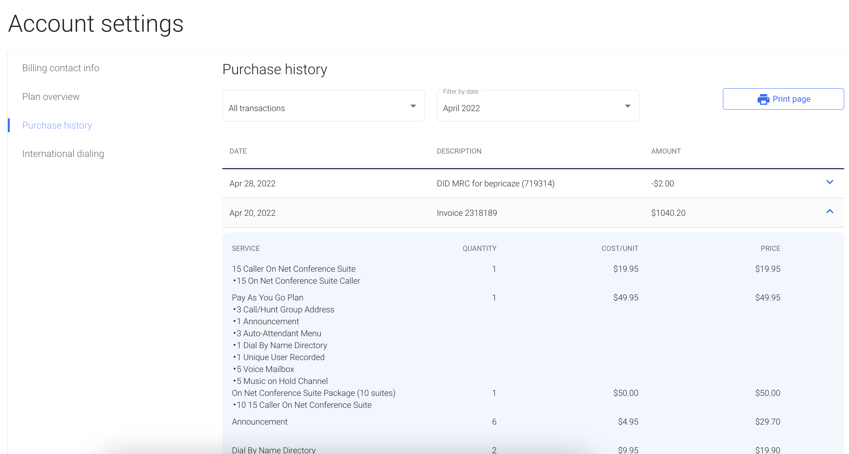The image size is (849, 454).
Task: Click the Print page button label
Action: click(x=792, y=99)
